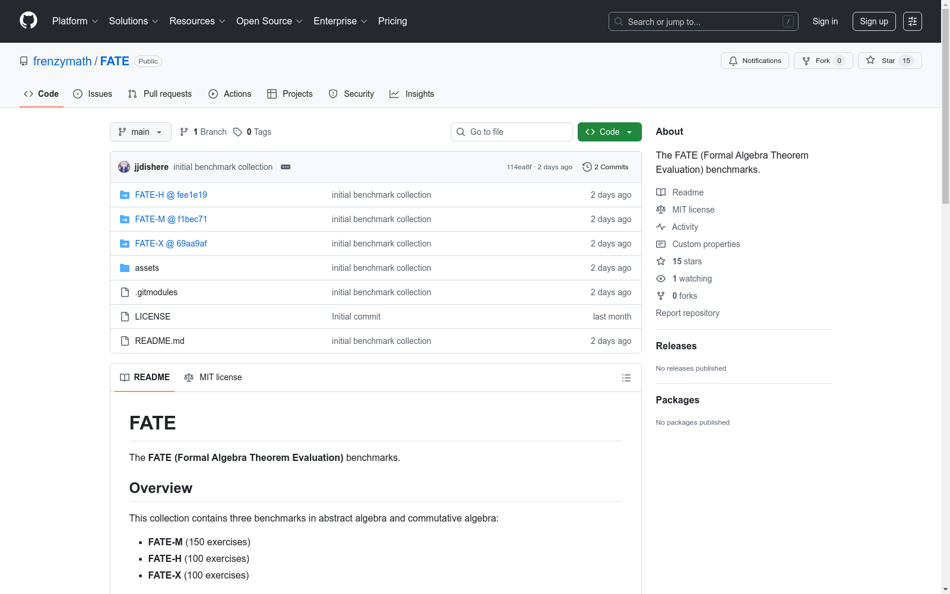Viewport: 950px width, 594px height.
Task: Open the FATE-X @ 69aa9af submodule link
Action: tap(171, 244)
